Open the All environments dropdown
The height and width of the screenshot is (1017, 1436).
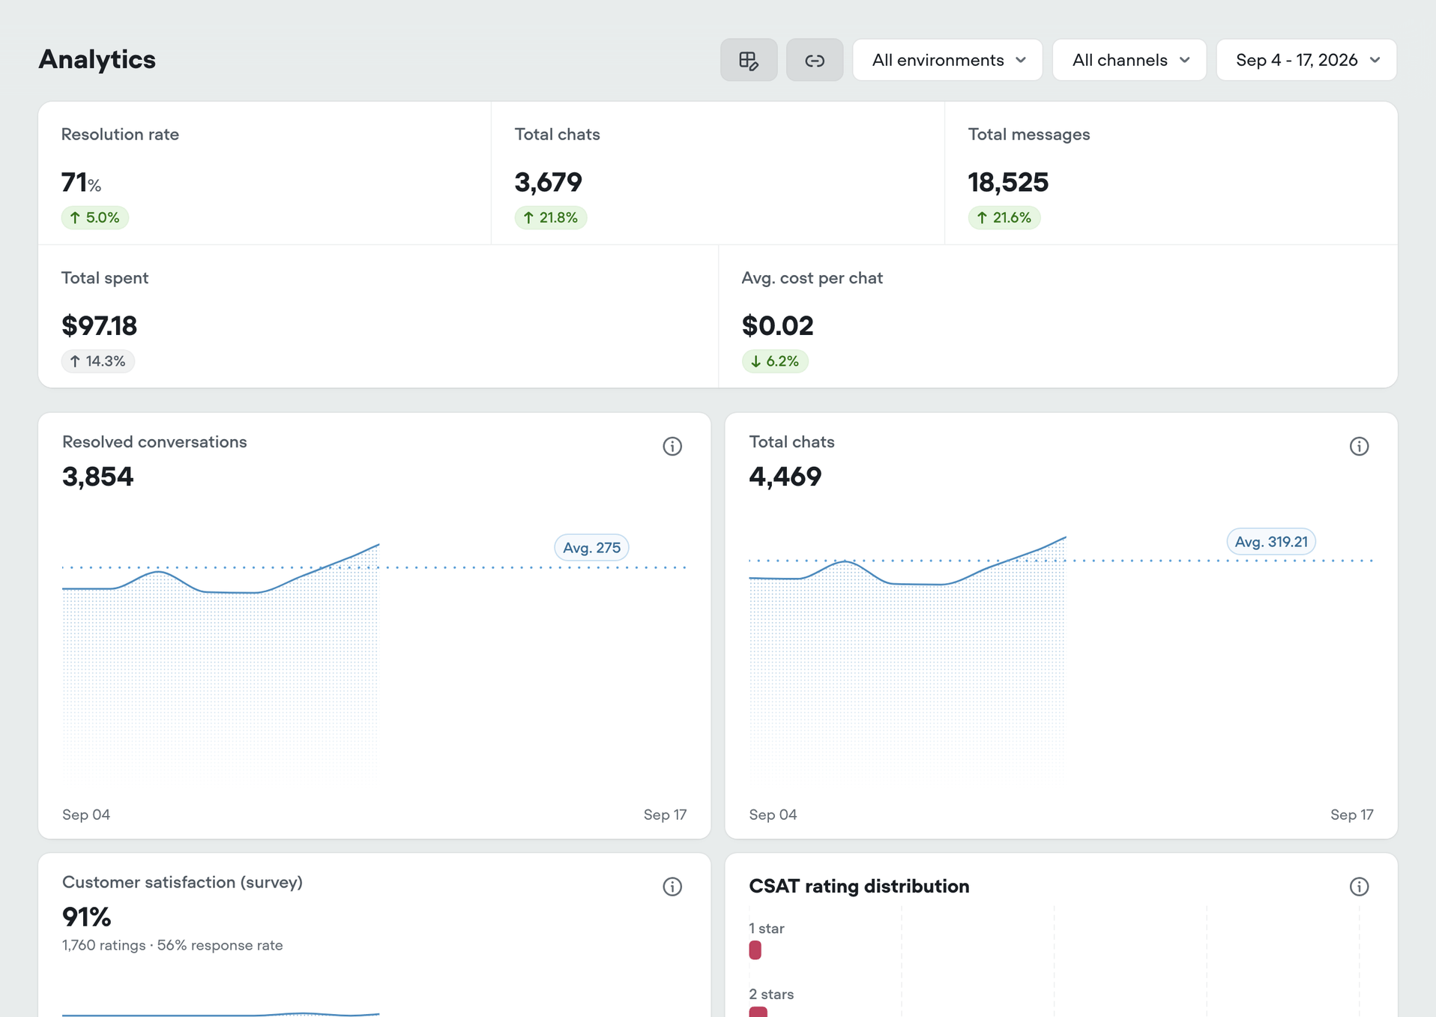[947, 60]
